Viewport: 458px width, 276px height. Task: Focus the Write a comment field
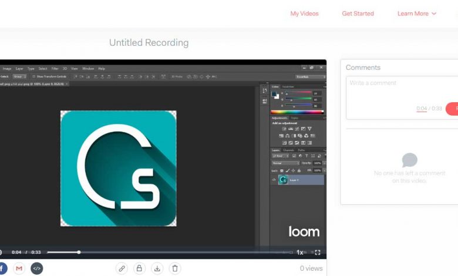(402, 98)
